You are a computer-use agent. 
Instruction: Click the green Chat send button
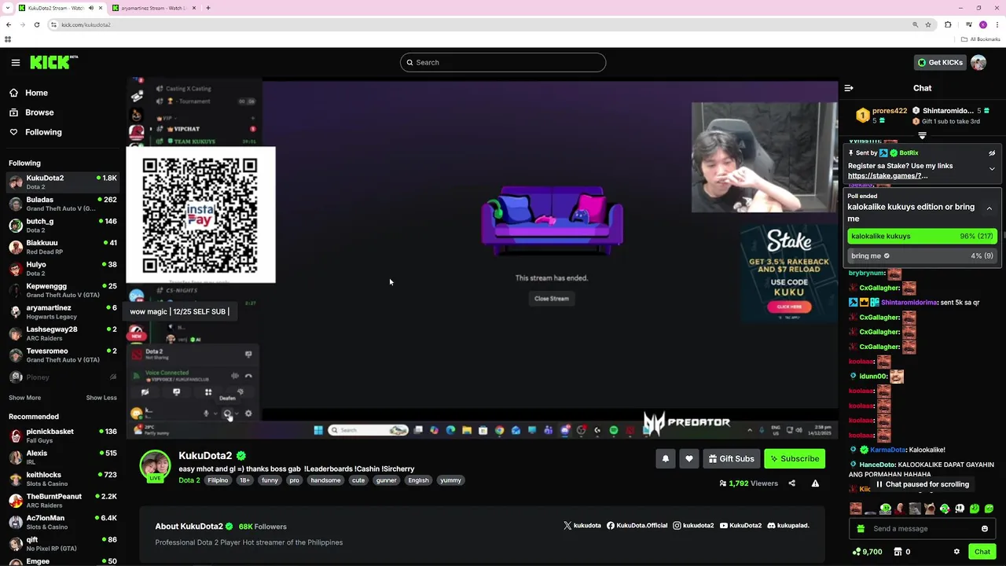(x=982, y=552)
